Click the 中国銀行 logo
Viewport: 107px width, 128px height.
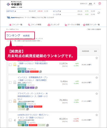tap(14, 5)
